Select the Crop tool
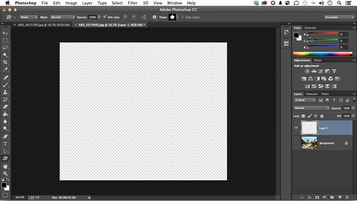 [x=5, y=62]
